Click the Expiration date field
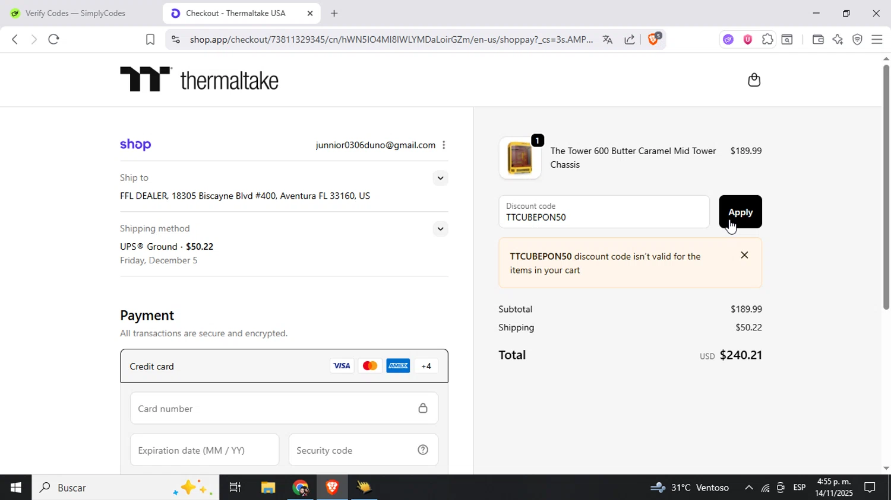 (204, 450)
